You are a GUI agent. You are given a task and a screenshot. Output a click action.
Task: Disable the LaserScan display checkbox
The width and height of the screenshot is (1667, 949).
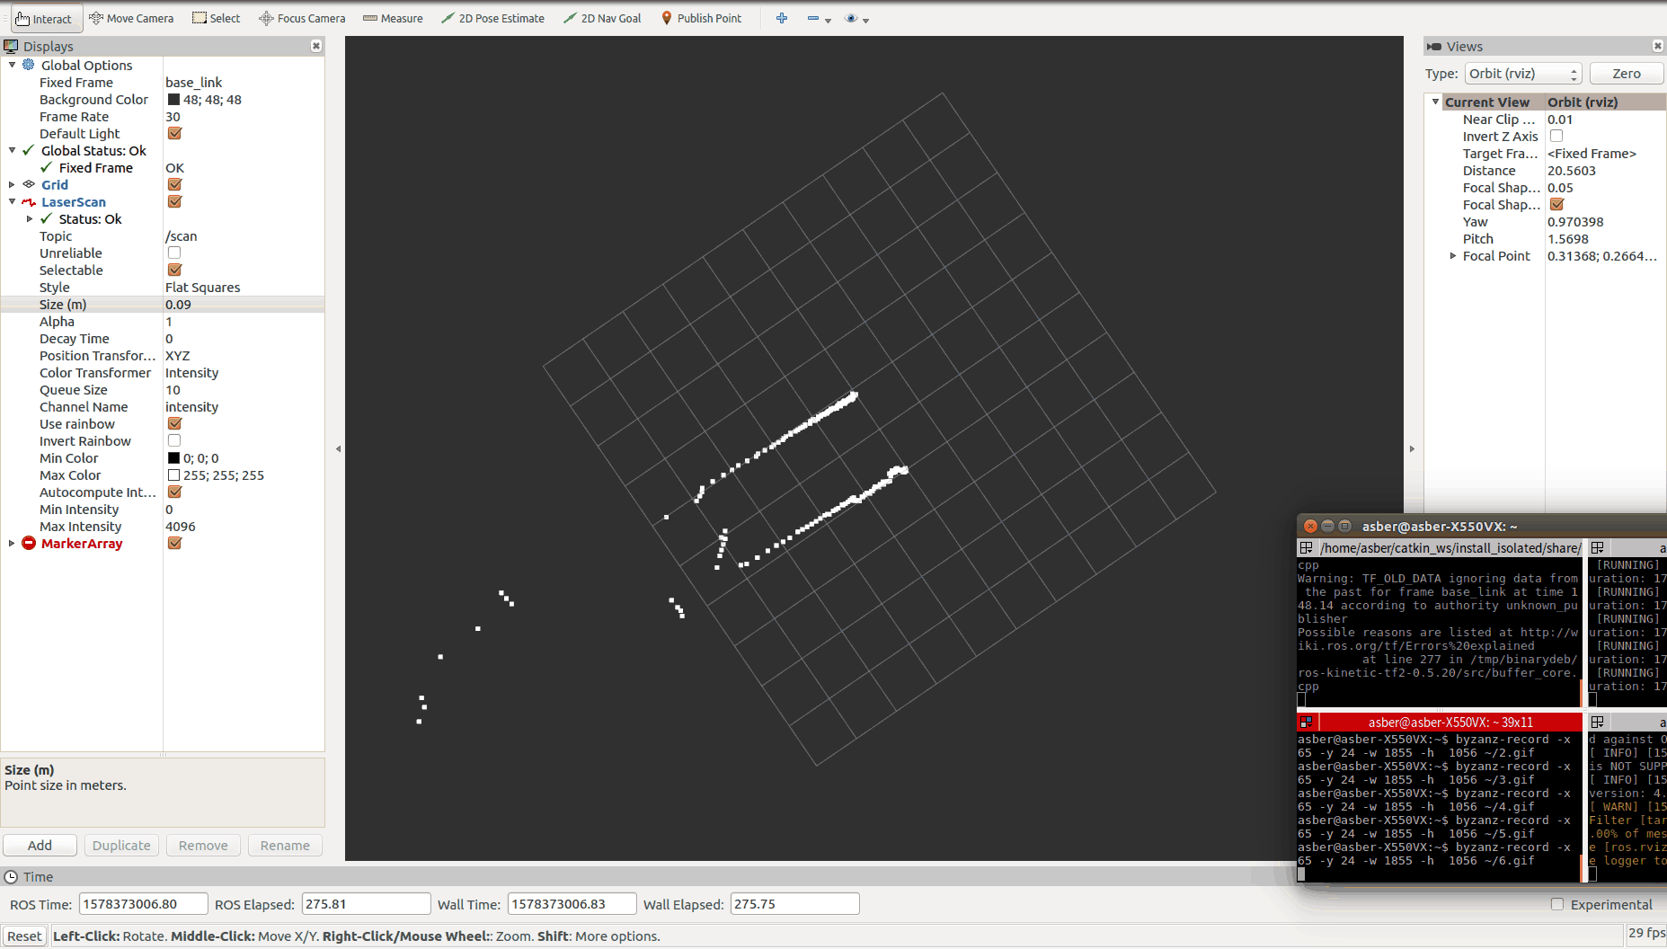(x=174, y=201)
